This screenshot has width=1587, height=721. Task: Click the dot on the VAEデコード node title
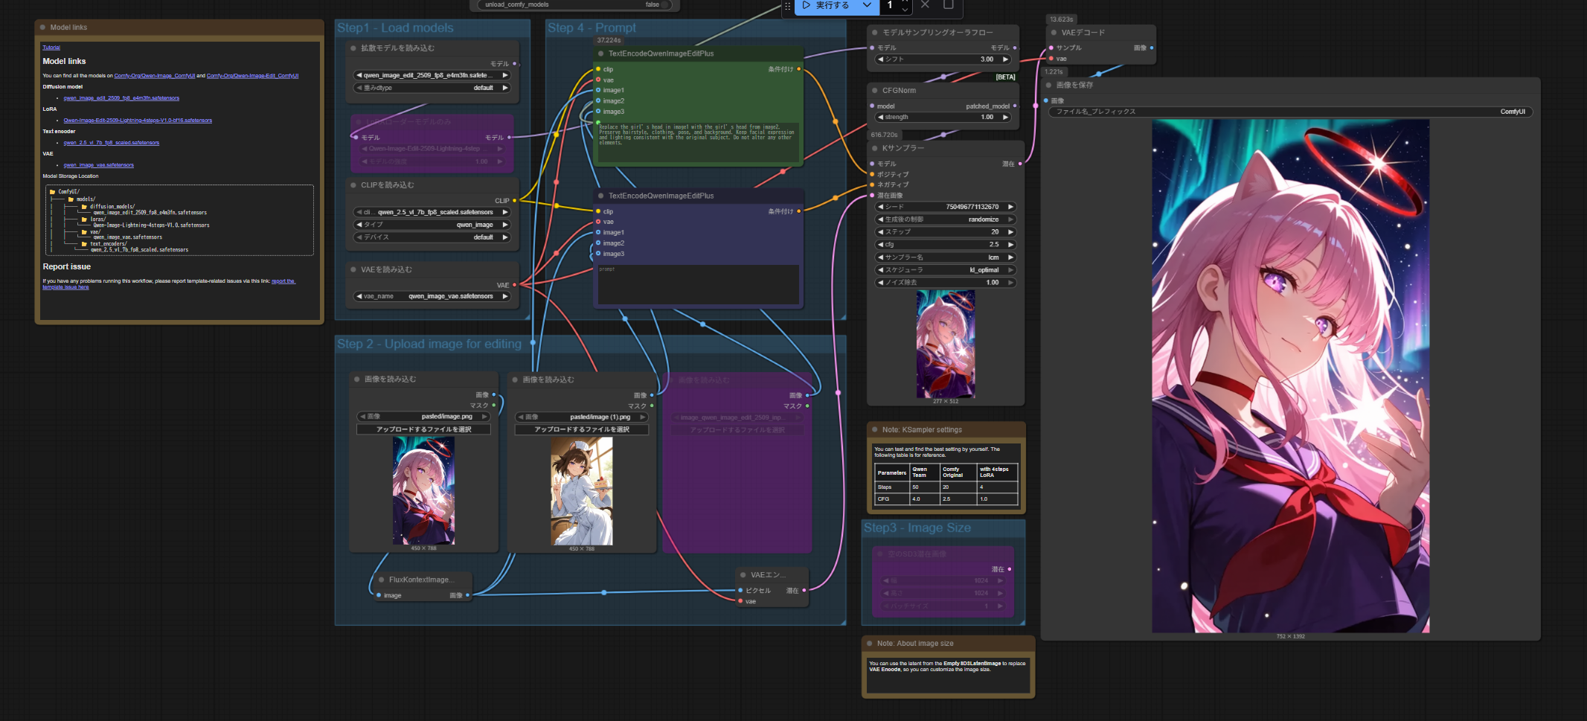coord(1054,33)
